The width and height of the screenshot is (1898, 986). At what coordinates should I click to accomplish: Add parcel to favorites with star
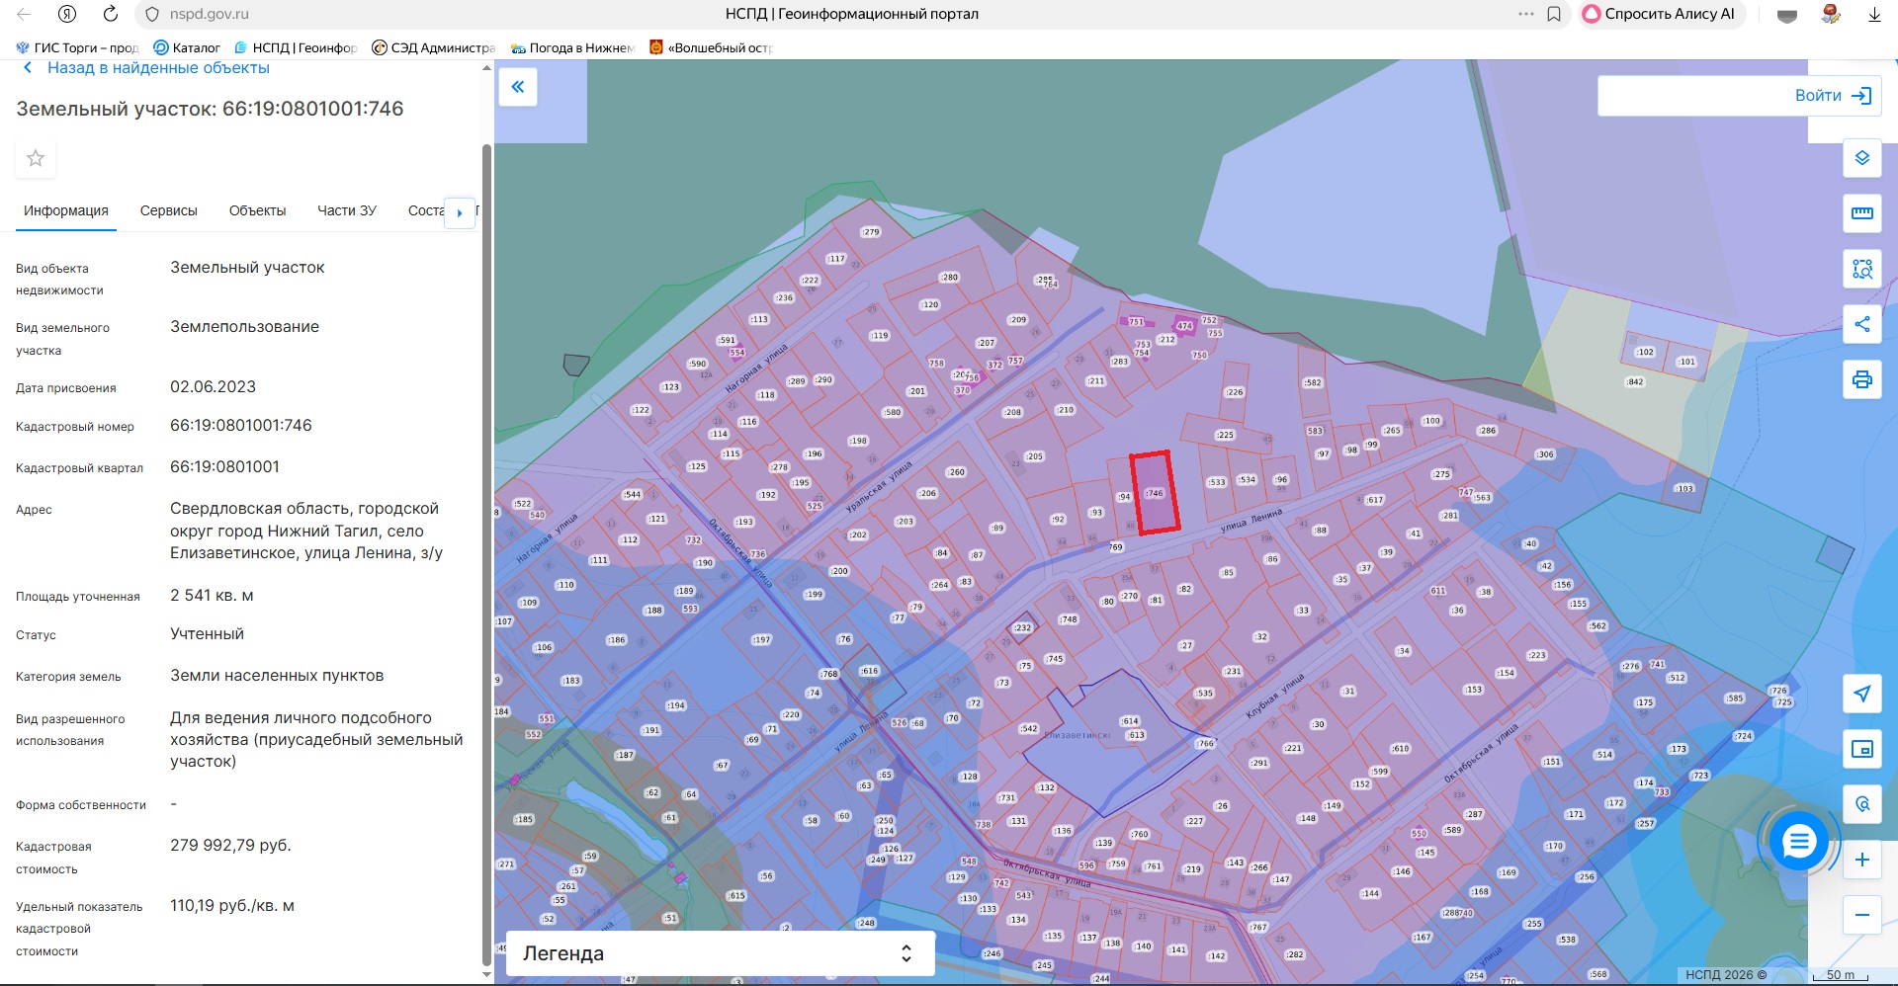(x=36, y=158)
